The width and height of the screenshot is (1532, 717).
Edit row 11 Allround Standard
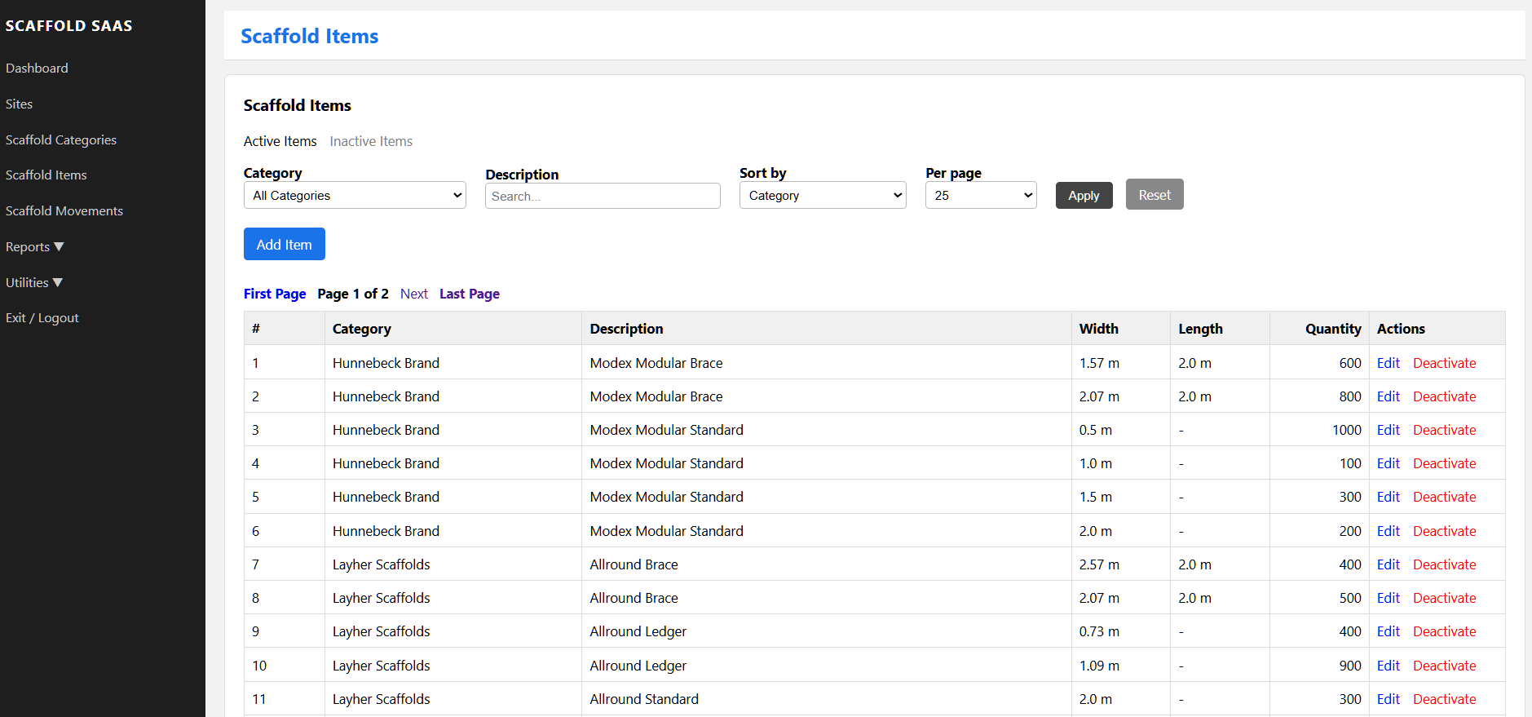tap(1388, 700)
